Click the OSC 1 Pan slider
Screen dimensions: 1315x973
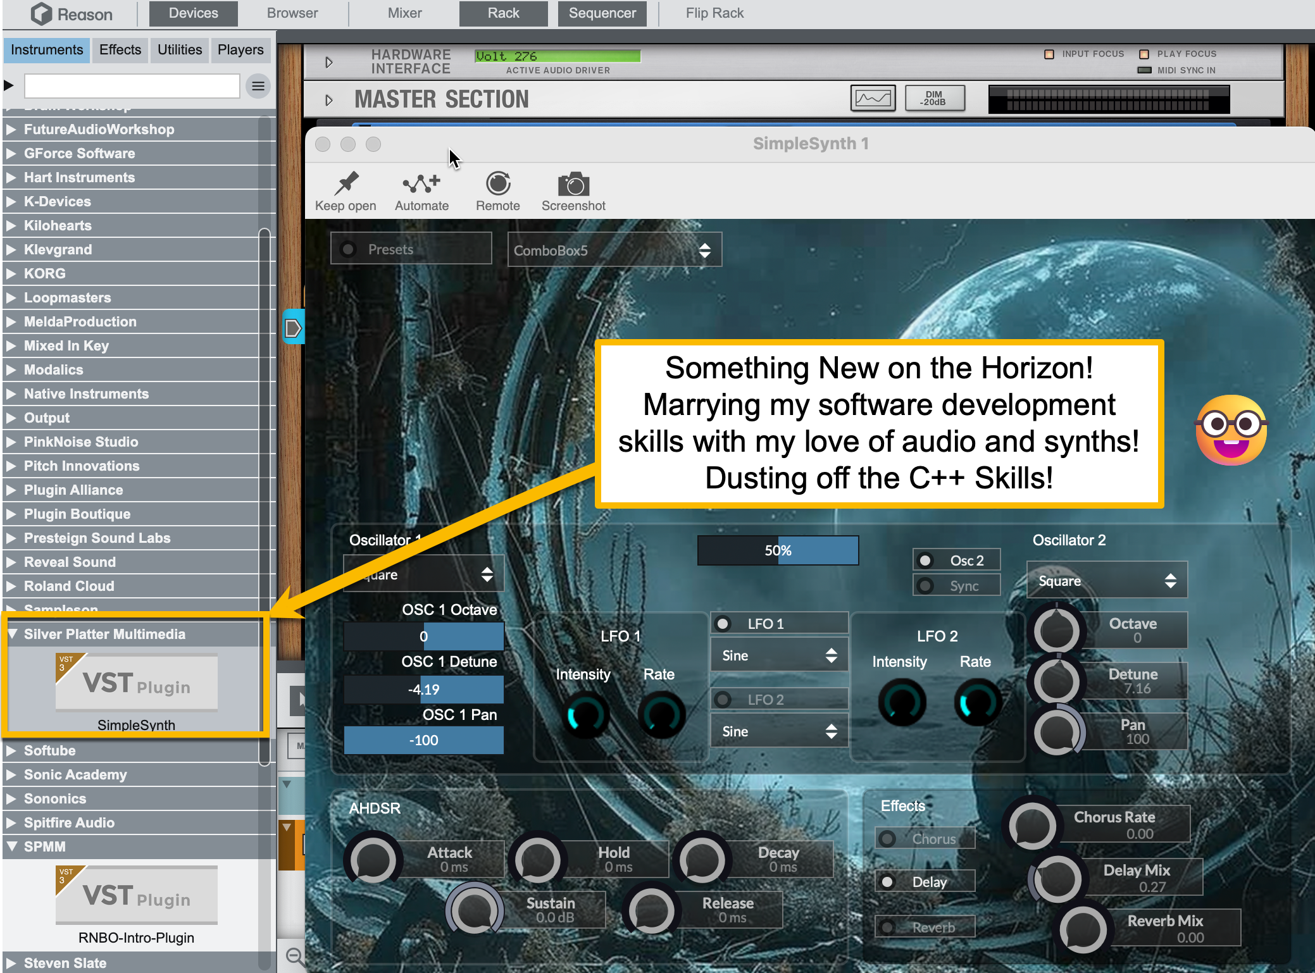[x=423, y=740]
